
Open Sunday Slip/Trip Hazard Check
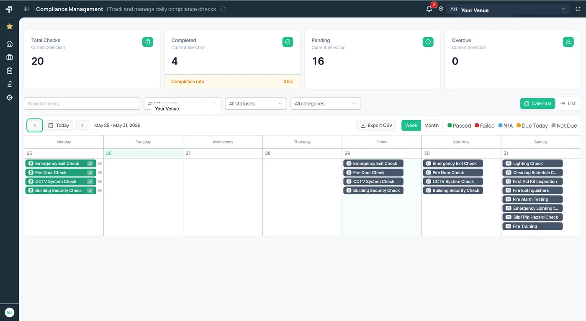click(532, 217)
